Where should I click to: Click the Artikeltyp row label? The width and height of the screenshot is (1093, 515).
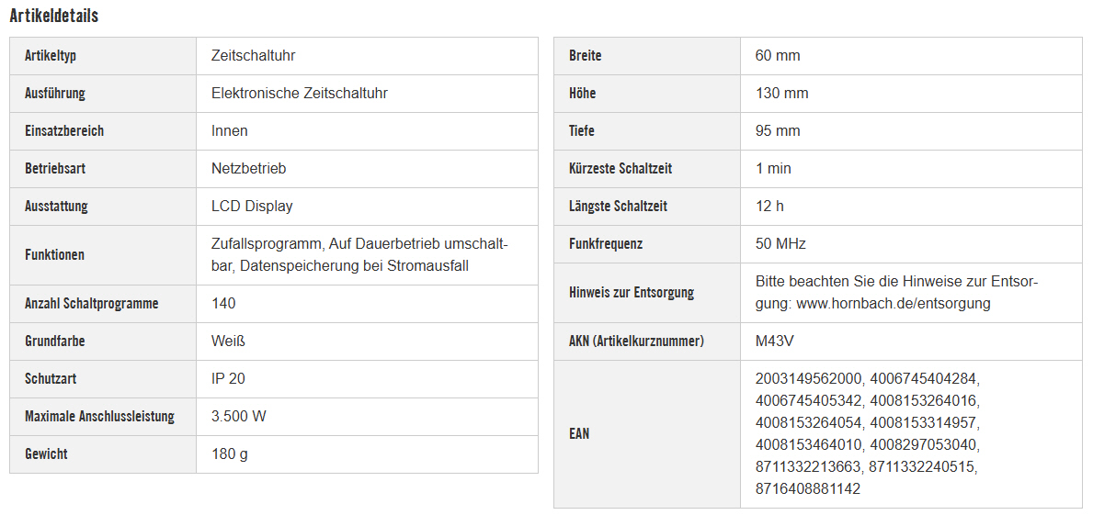point(51,56)
